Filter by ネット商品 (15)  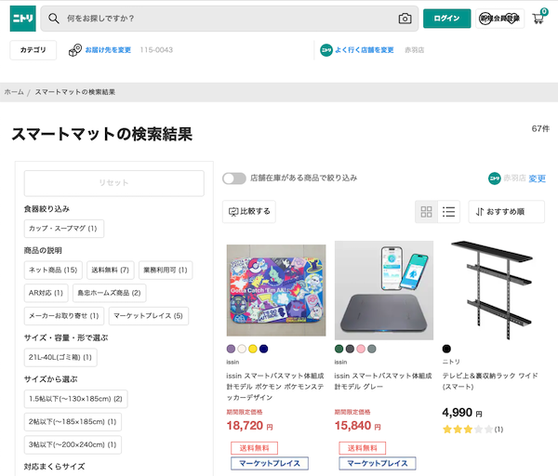pyautogui.click(x=53, y=270)
